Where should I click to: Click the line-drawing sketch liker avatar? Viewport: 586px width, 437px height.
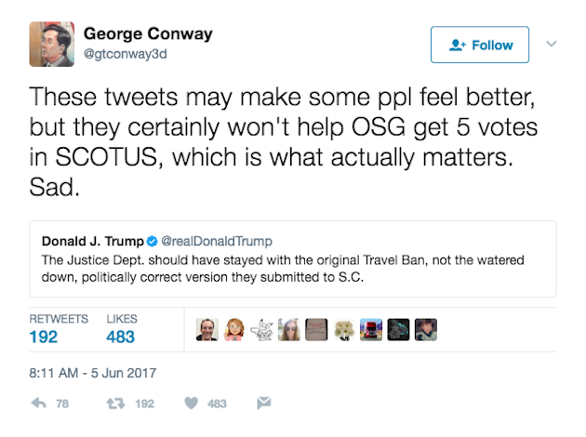[262, 328]
